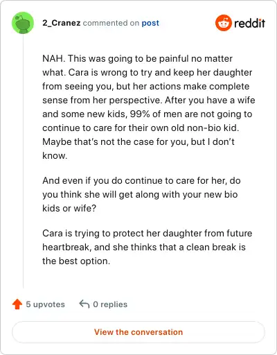Image resolution: width=277 pixels, height=355 pixels.
Task: Click the paragraph starting "Cara is trying"
Action: [148, 247]
